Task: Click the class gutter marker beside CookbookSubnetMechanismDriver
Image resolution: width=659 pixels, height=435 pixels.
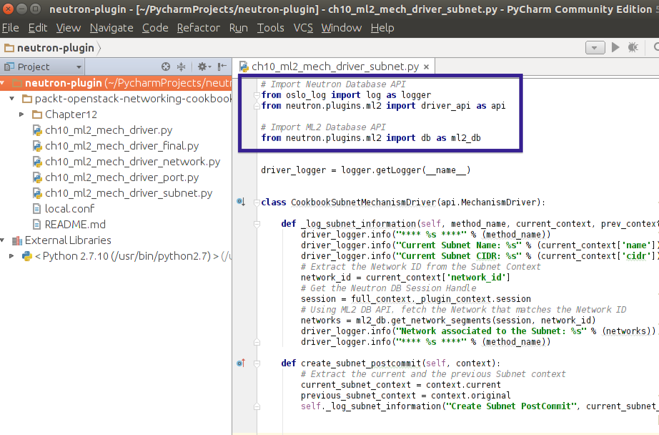Action: [241, 202]
